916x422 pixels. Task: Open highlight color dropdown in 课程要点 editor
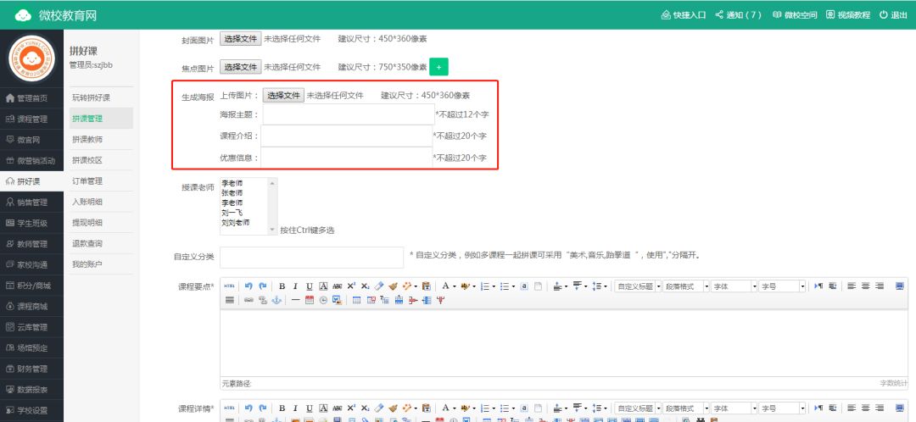[x=474, y=286]
